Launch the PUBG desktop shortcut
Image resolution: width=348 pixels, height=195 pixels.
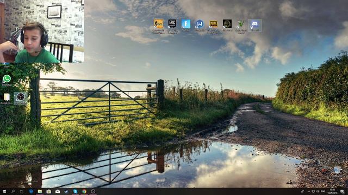tap(213, 27)
